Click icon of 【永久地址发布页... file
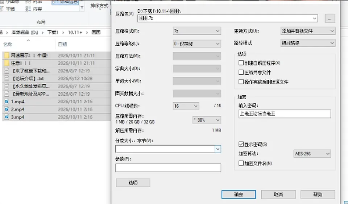Viewport: 348px width, 204px height. [x=7, y=86]
